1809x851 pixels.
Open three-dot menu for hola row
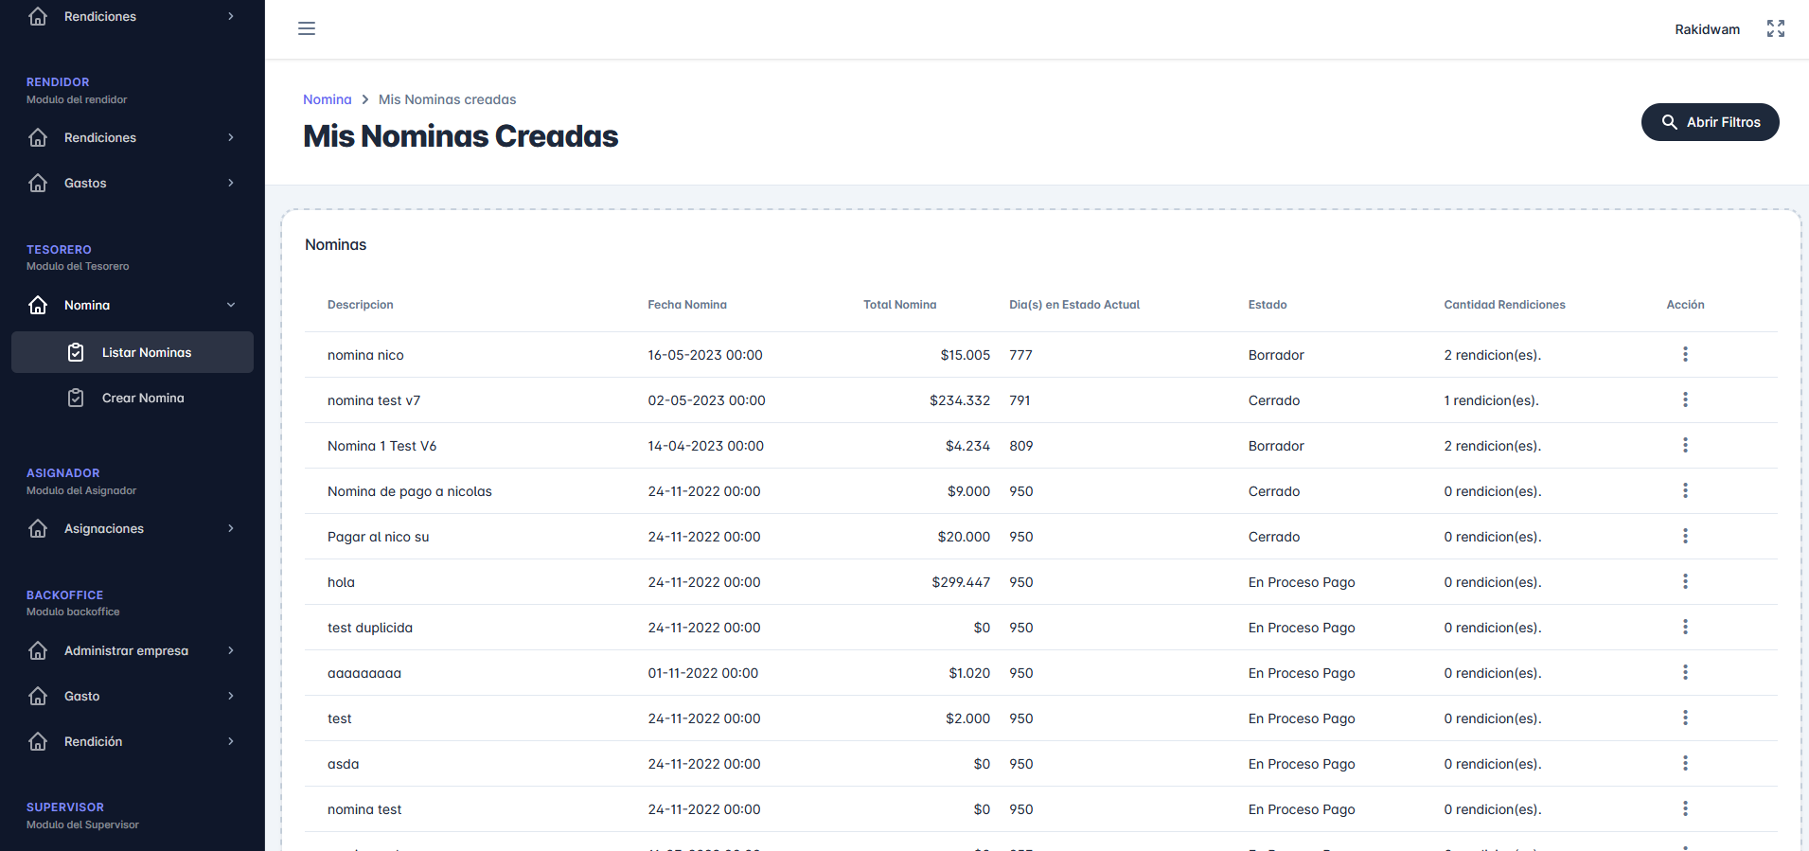click(x=1684, y=581)
